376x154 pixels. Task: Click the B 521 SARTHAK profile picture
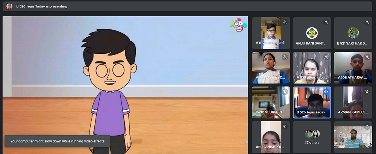tap(353, 32)
